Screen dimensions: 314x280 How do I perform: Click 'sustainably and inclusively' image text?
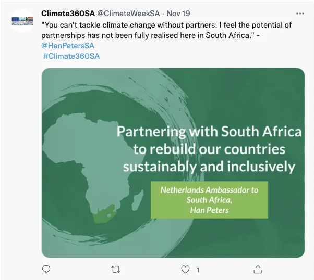pyautogui.click(x=209, y=167)
